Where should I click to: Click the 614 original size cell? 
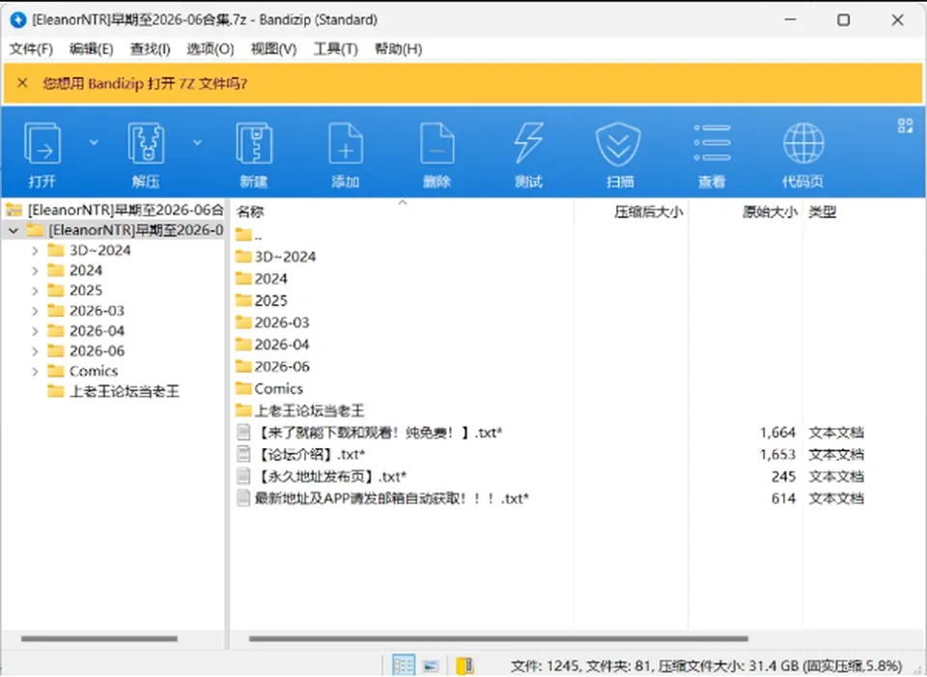[x=783, y=498]
